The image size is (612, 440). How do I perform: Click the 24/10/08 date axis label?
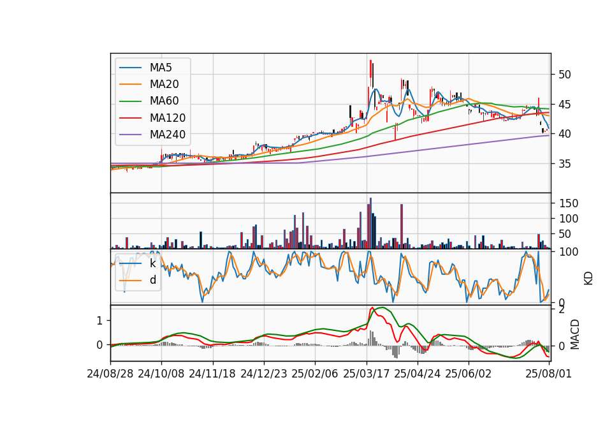click(161, 374)
